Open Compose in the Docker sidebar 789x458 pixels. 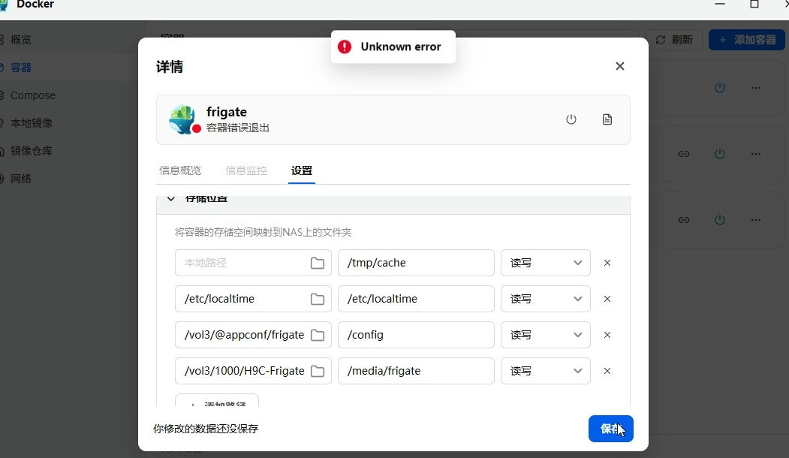coord(32,95)
